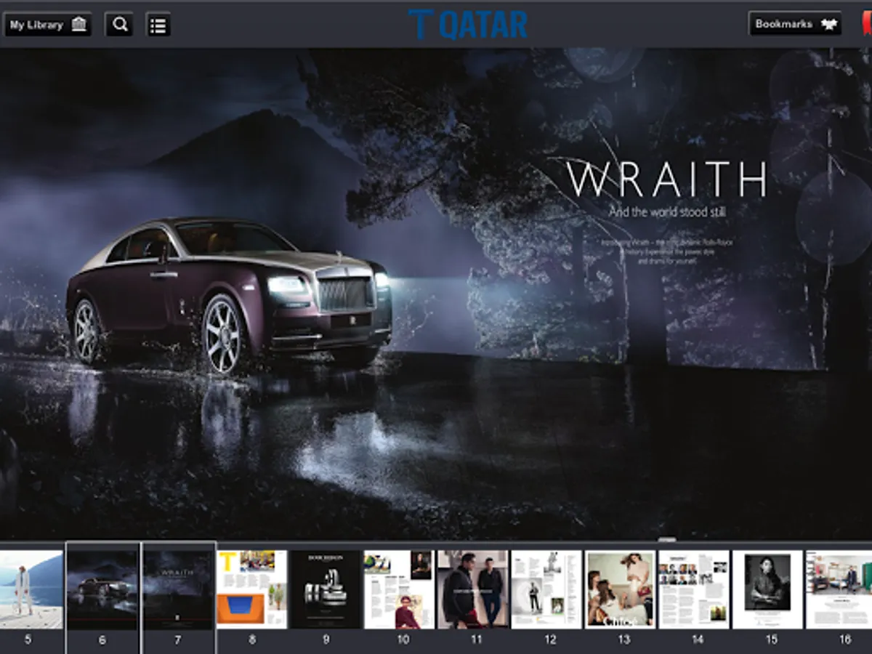Jump to page 14 thumbnail
Viewport: 872px width, 654px height.
694,589
